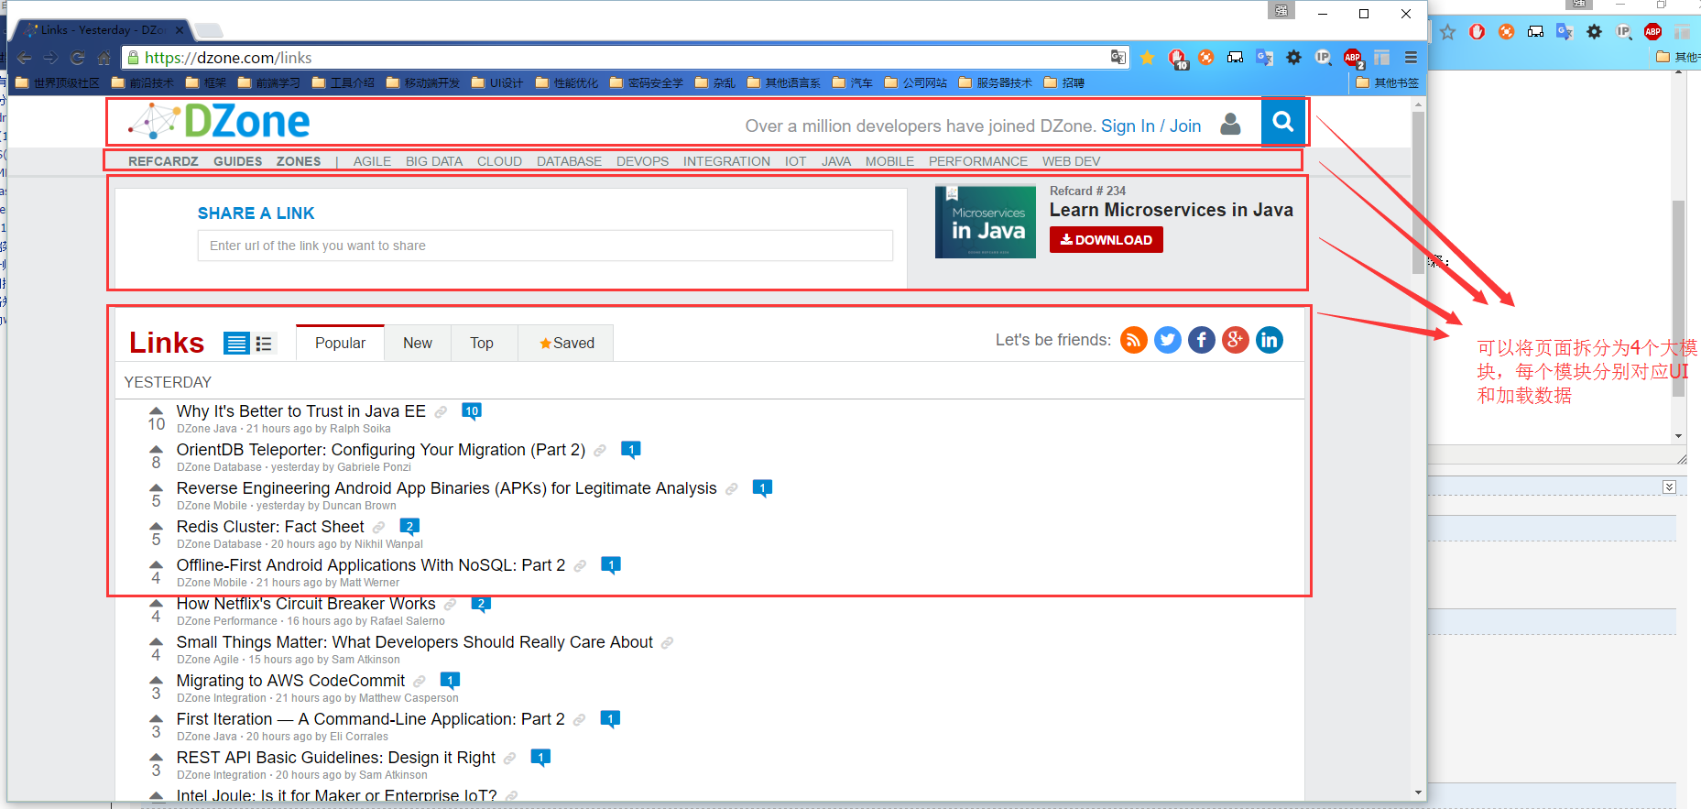Open 'Migrating to AWS CodeCommit' article
The height and width of the screenshot is (809, 1701).
coord(290,681)
